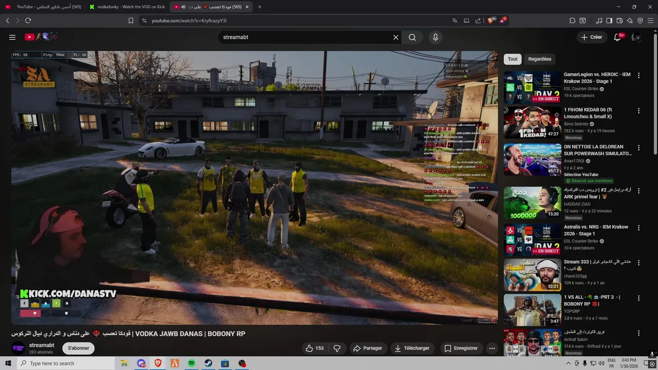Click the address bar URL
Viewport: 658px width, 370px height.
(189, 21)
